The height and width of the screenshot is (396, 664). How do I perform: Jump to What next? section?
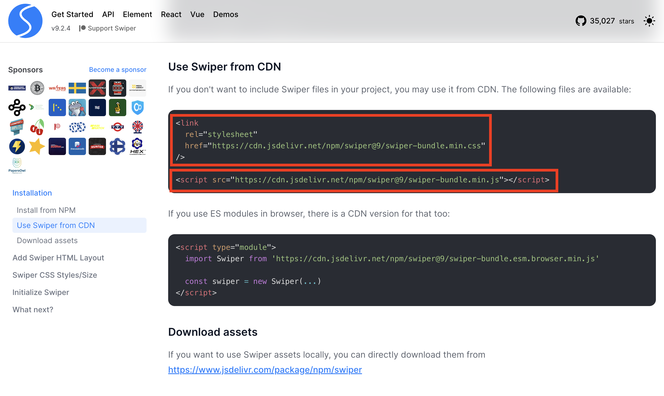tap(33, 310)
